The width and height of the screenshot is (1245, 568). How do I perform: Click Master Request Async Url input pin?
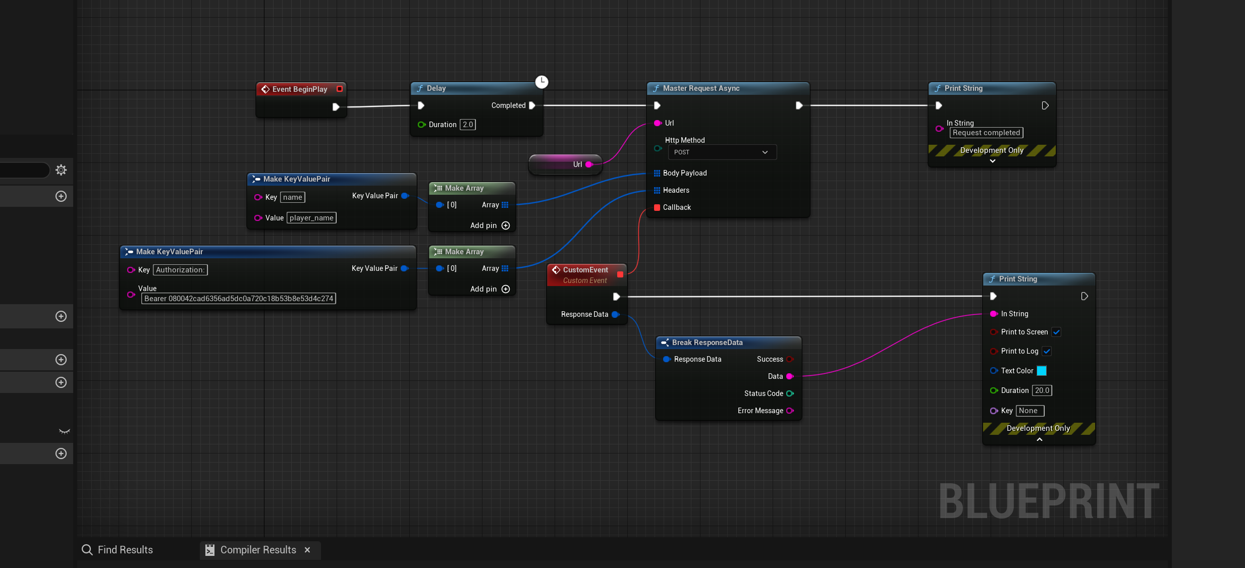(658, 123)
